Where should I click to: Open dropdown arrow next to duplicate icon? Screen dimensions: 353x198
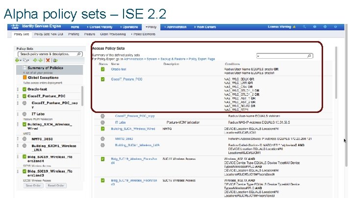pos(28,61)
